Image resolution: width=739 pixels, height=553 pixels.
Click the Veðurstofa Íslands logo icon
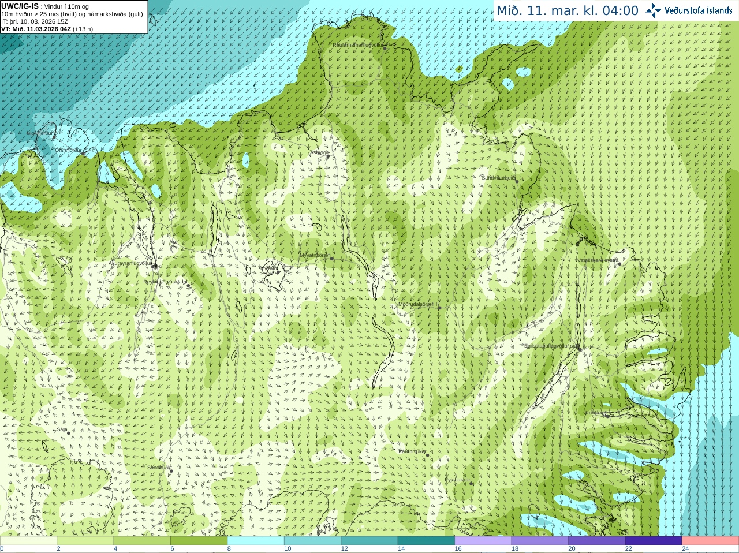(654, 10)
